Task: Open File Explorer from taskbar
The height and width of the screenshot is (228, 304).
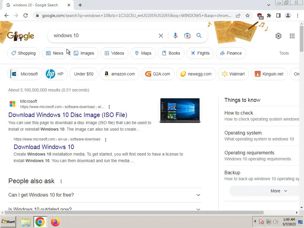Action: coord(26,222)
